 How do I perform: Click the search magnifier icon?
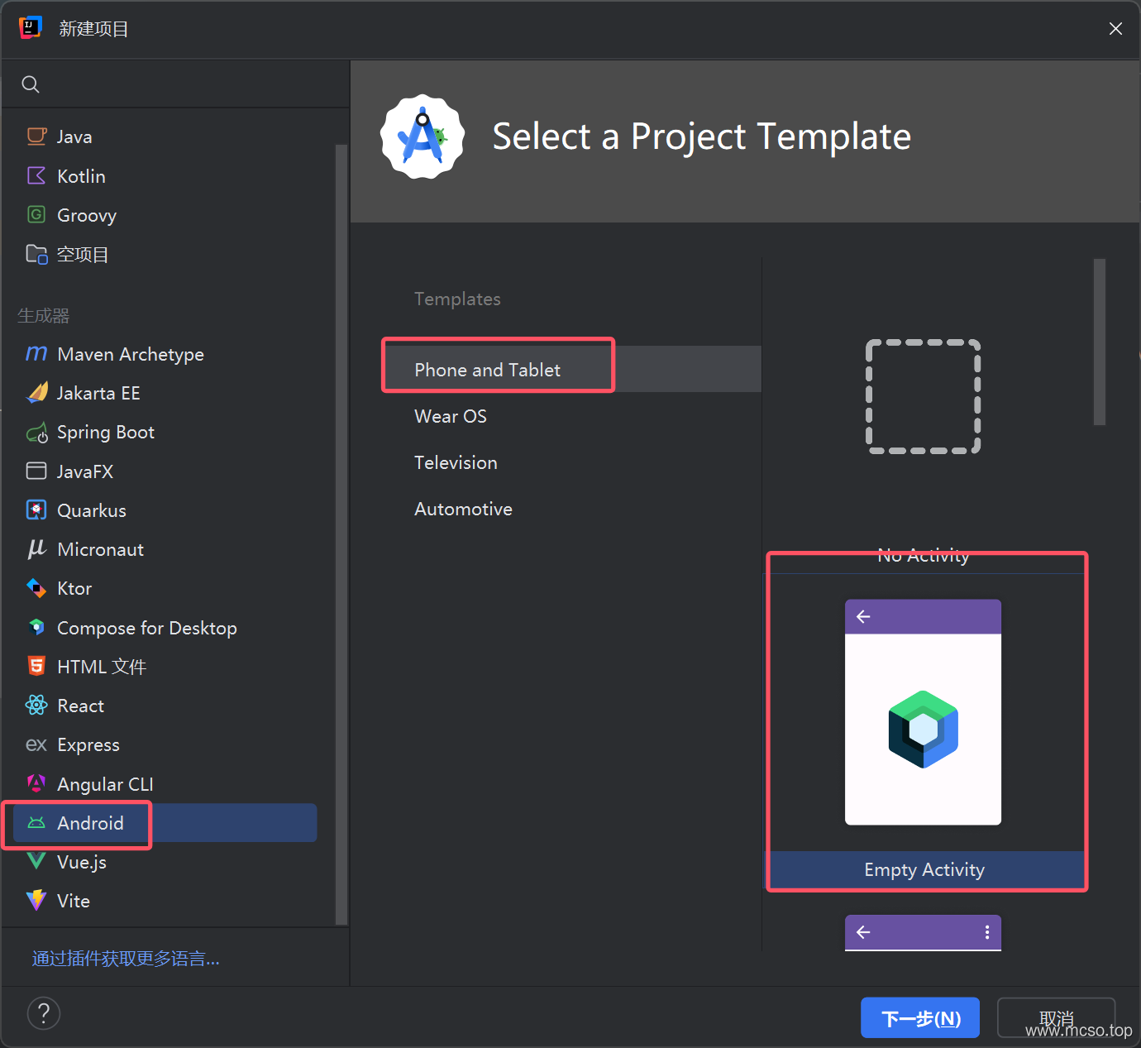[x=31, y=84]
